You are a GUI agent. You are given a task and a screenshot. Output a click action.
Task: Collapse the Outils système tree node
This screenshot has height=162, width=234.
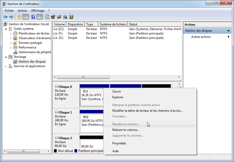tap(6, 29)
